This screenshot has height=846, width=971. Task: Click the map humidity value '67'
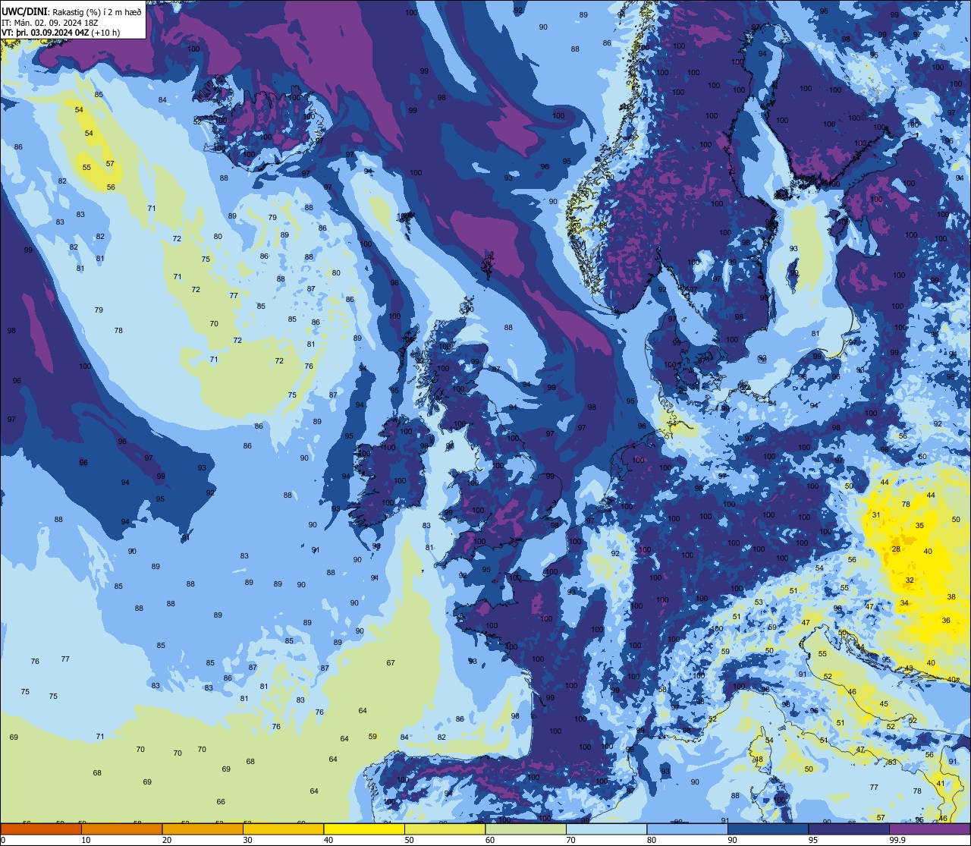tap(391, 663)
